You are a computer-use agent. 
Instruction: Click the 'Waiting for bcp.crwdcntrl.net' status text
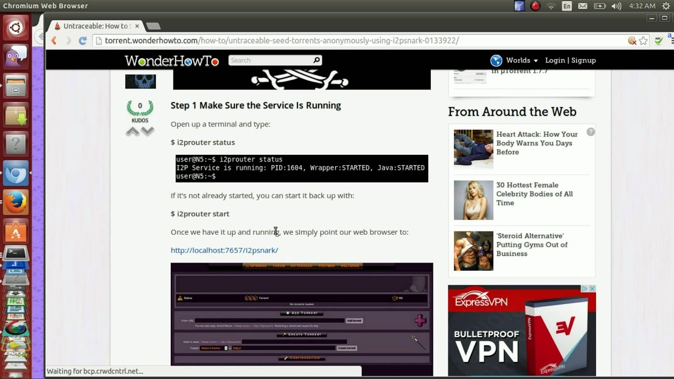pos(95,371)
